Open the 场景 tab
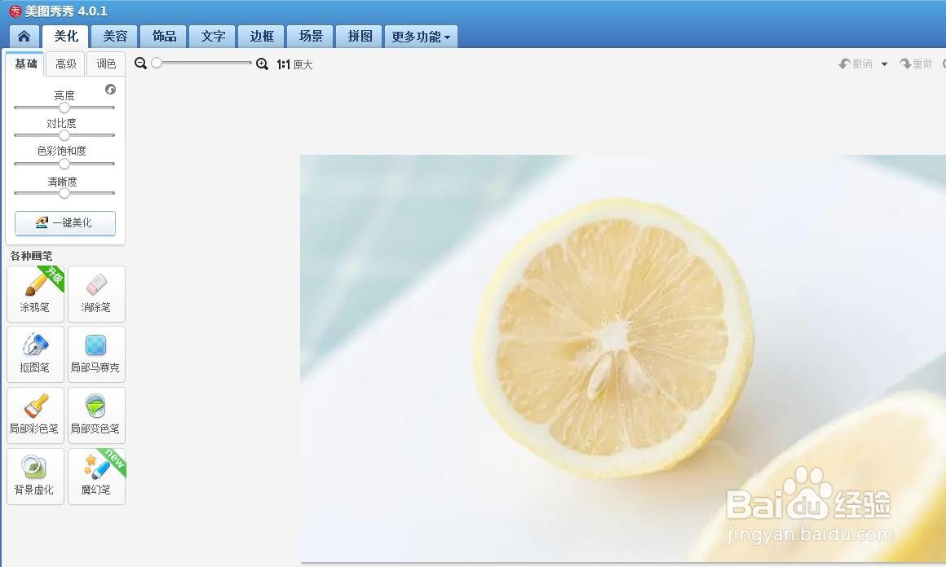Image resolution: width=946 pixels, height=567 pixels. 310,36
